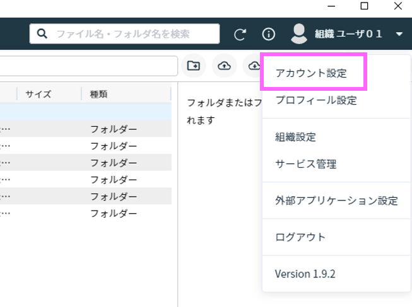Select 外部アプリケーション設定 menu item
The width and height of the screenshot is (412, 307).
[x=336, y=200]
